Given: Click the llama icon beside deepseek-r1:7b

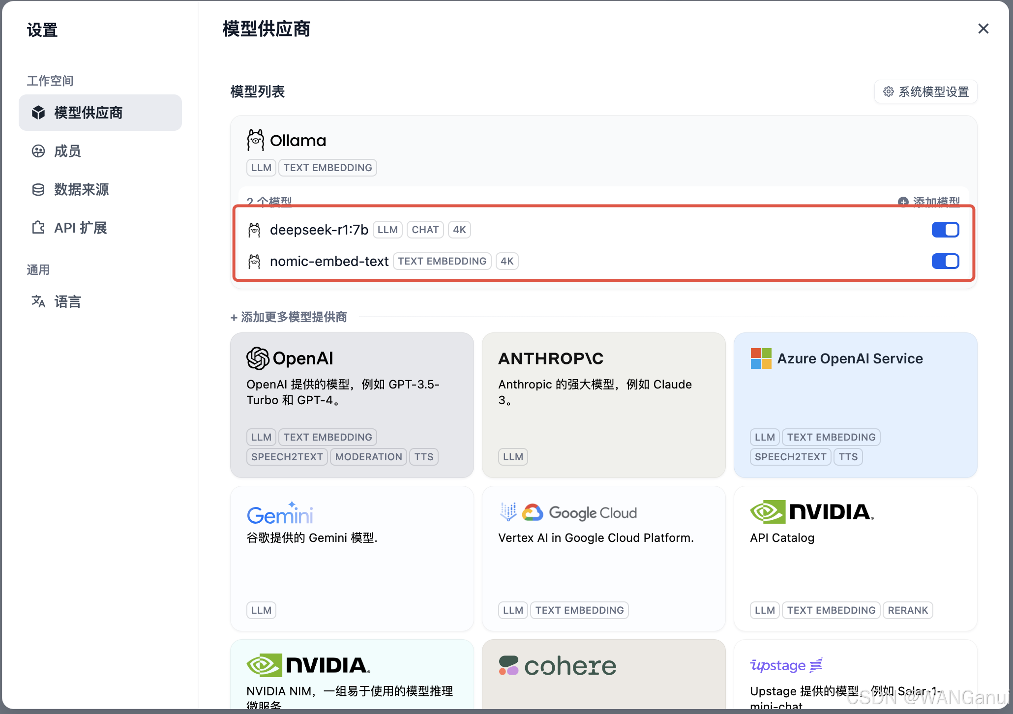Looking at the screenshot, I should [x=254, y=230].
